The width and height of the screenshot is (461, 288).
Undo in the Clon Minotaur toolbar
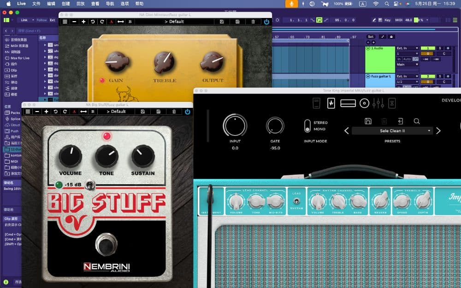coord(93,22)
